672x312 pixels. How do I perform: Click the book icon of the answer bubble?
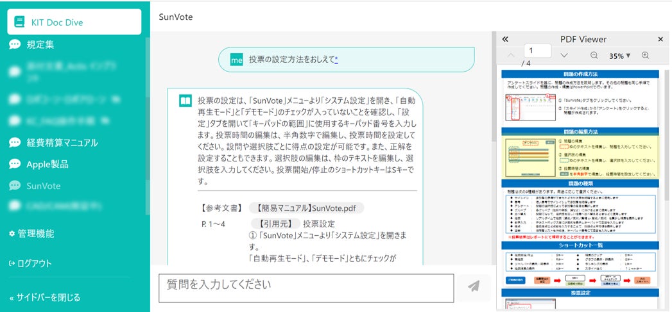pos(185,101)
